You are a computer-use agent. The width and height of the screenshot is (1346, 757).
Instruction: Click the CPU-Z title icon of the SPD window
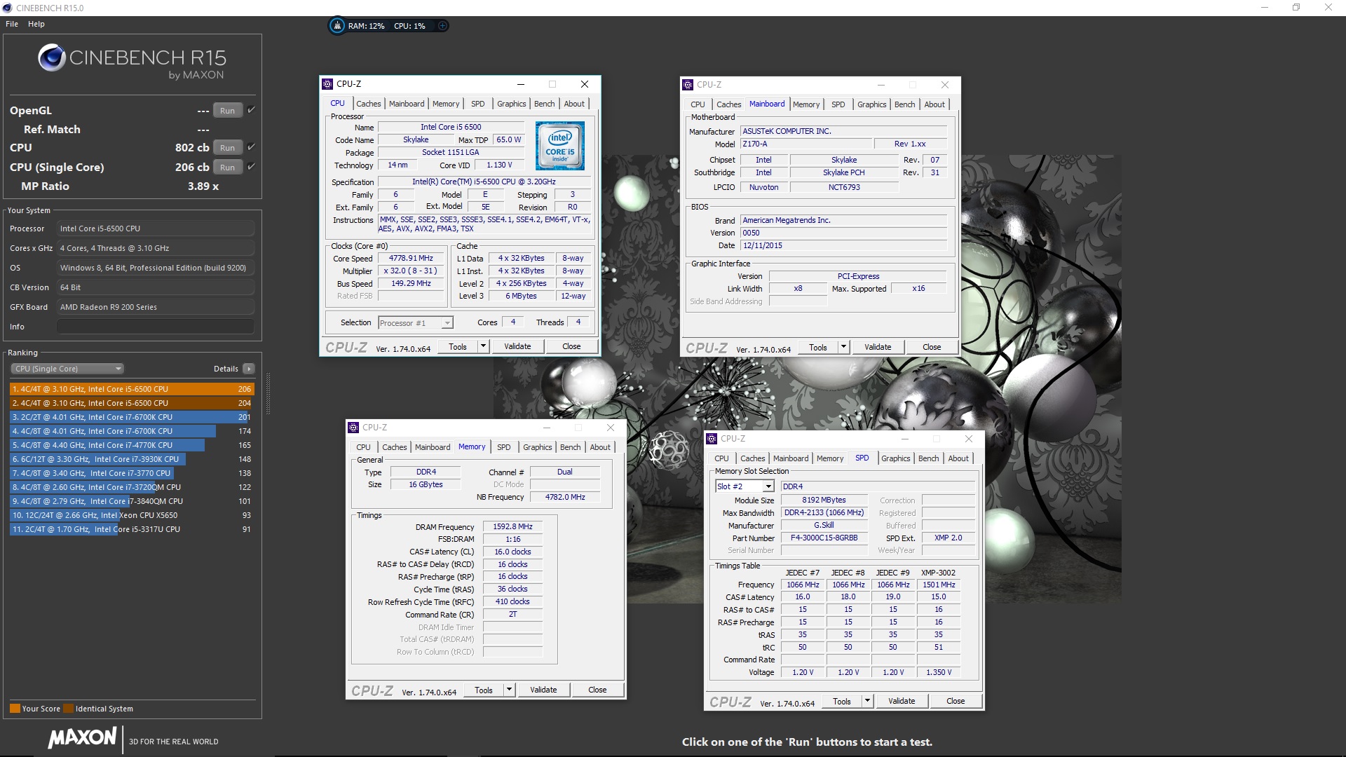[712, 438]
